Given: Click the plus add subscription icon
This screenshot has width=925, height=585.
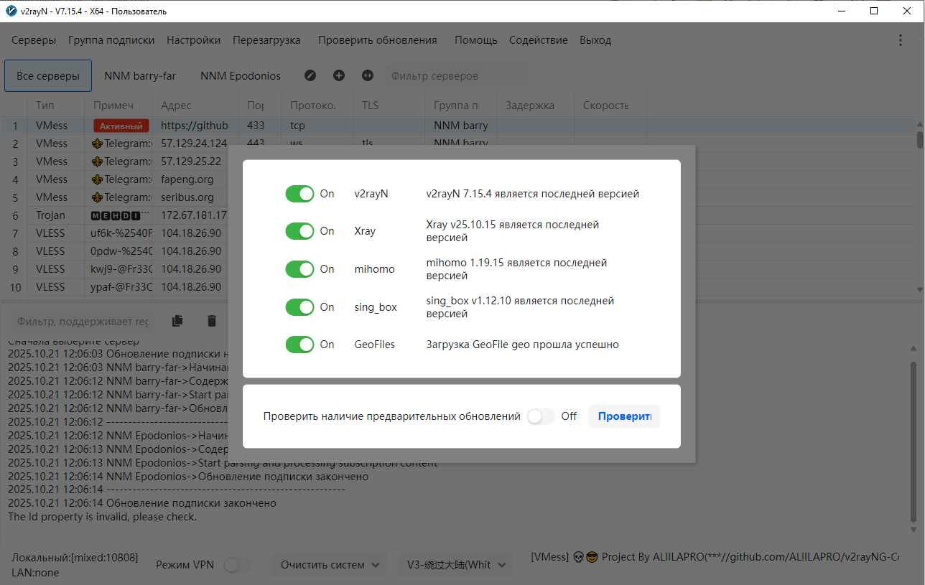Looking at the screenshot, I should click(x=339, y=75).
